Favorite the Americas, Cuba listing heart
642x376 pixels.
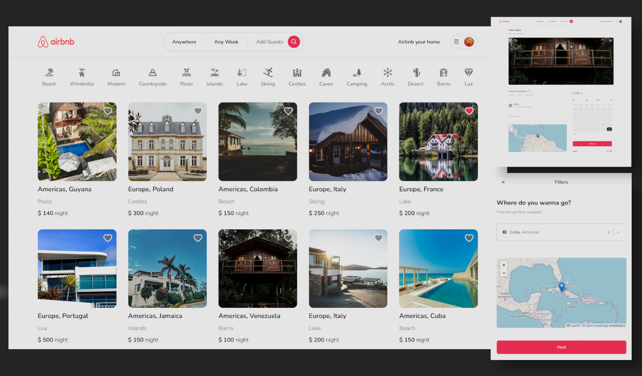tap(469, 238)
